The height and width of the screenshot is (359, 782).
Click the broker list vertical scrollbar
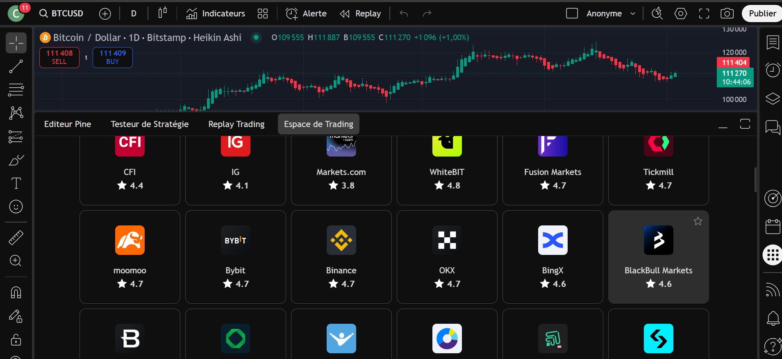pyautogui.click(x=755, y=179)
